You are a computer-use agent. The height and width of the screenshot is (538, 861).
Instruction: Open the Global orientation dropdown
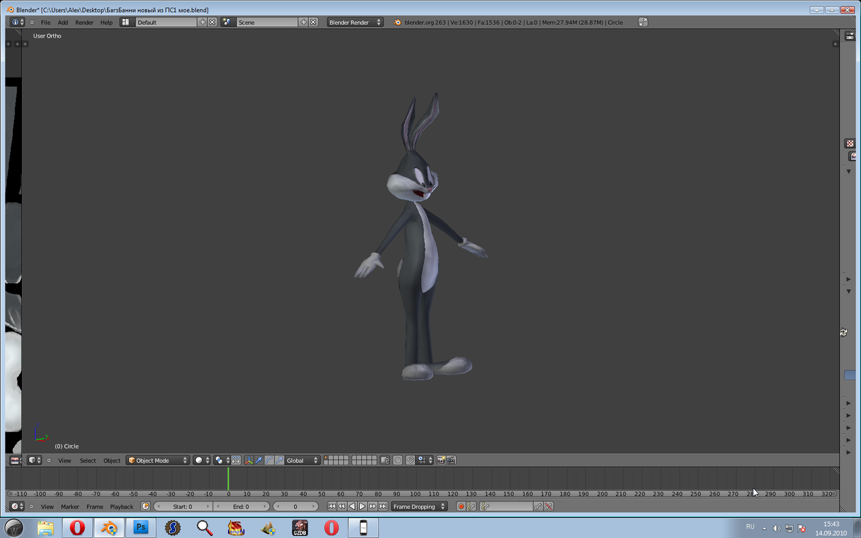pyautogui.click(x=302, y=461)
